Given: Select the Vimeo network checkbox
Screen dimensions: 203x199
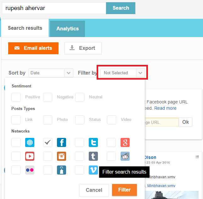Looking at the screenshot, I should [x=80, y=170].
